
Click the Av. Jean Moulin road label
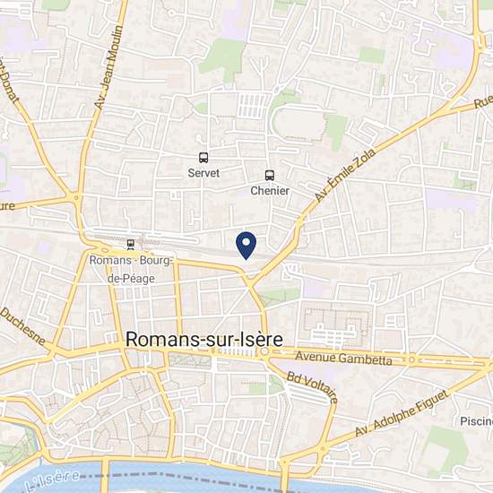108,67
